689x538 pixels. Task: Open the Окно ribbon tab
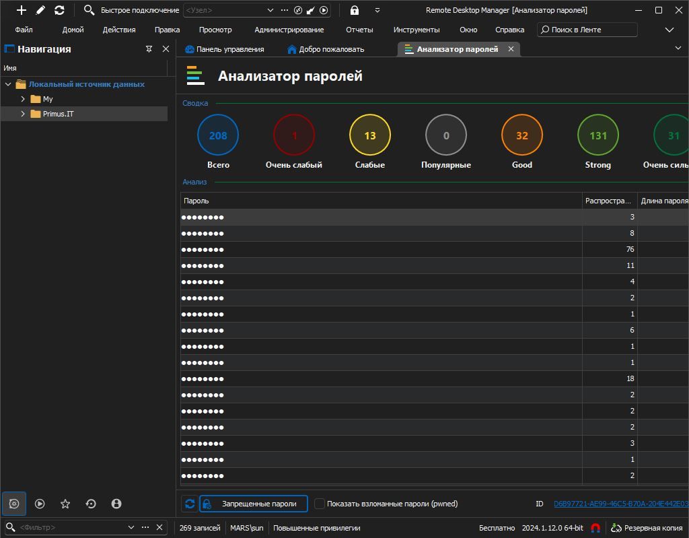[x=468, y=30]
